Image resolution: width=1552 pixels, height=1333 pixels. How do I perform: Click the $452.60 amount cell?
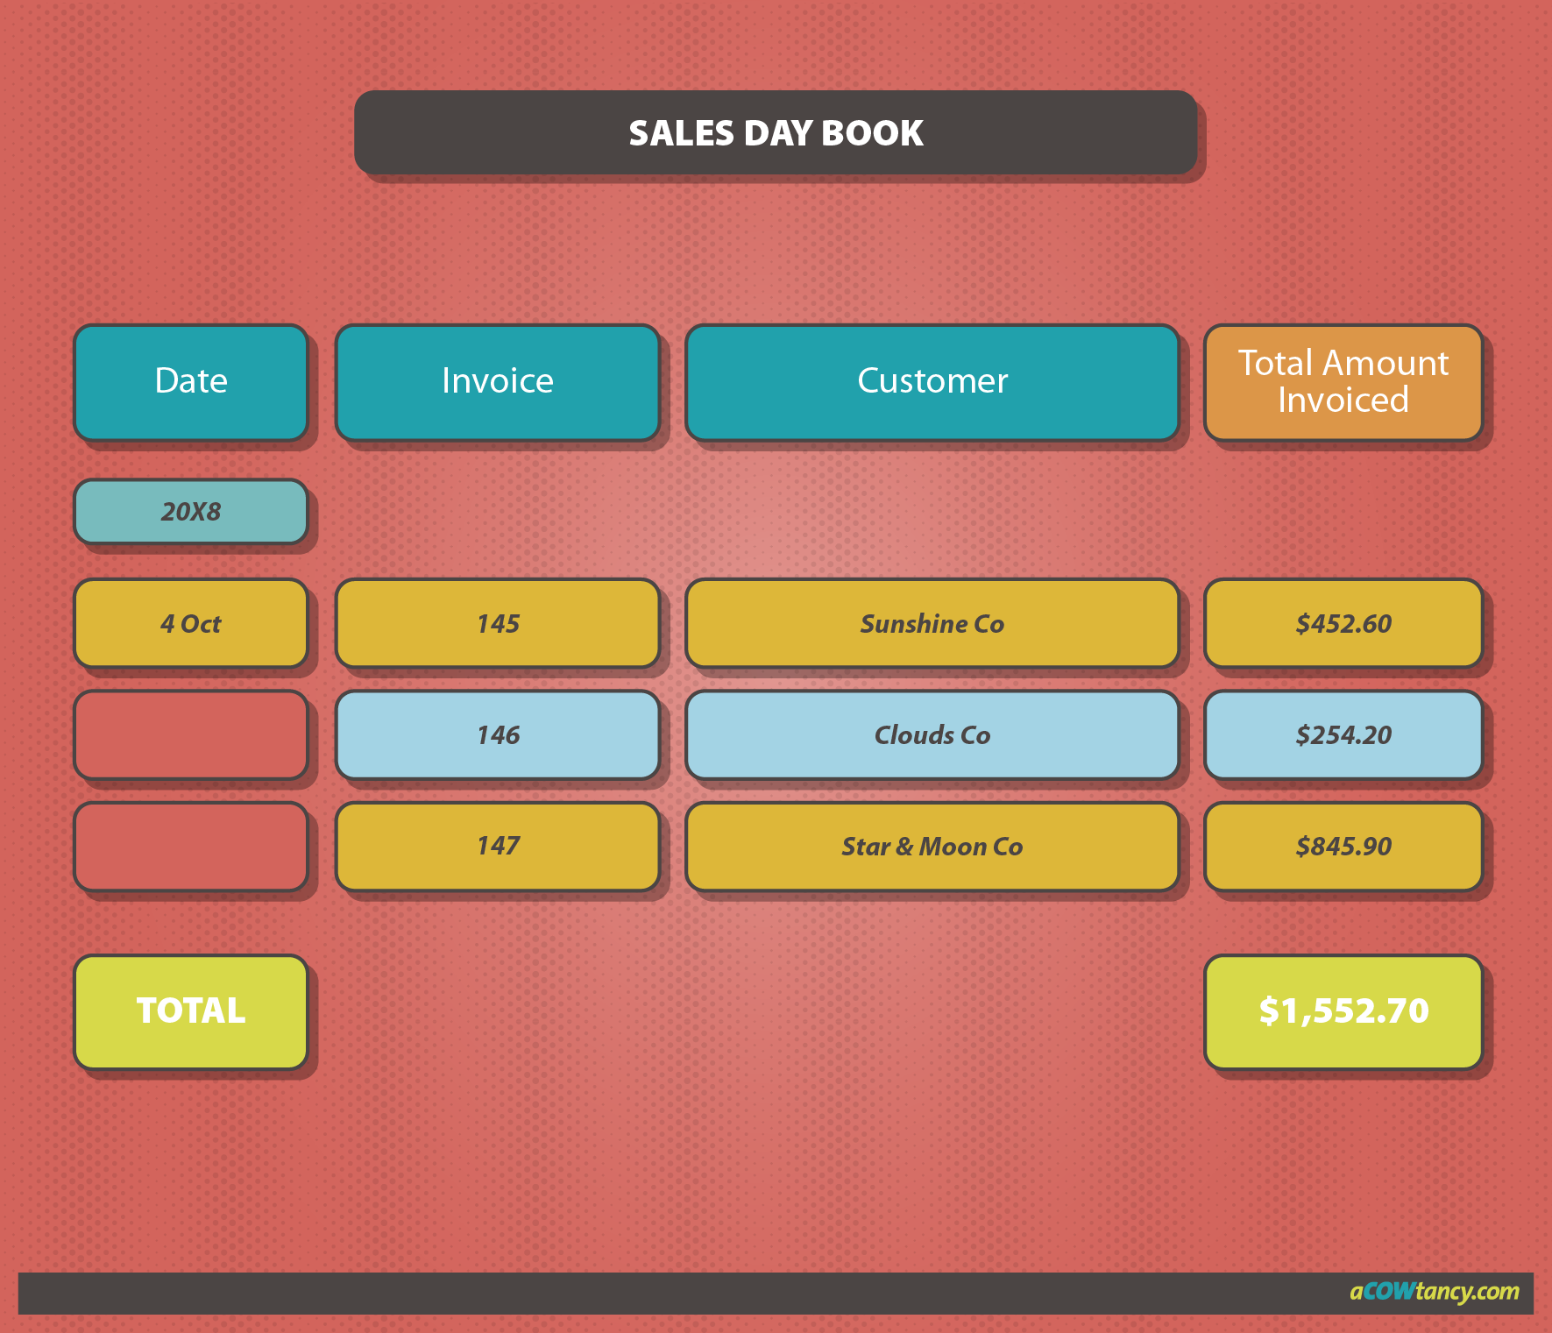click(1343, 624)
